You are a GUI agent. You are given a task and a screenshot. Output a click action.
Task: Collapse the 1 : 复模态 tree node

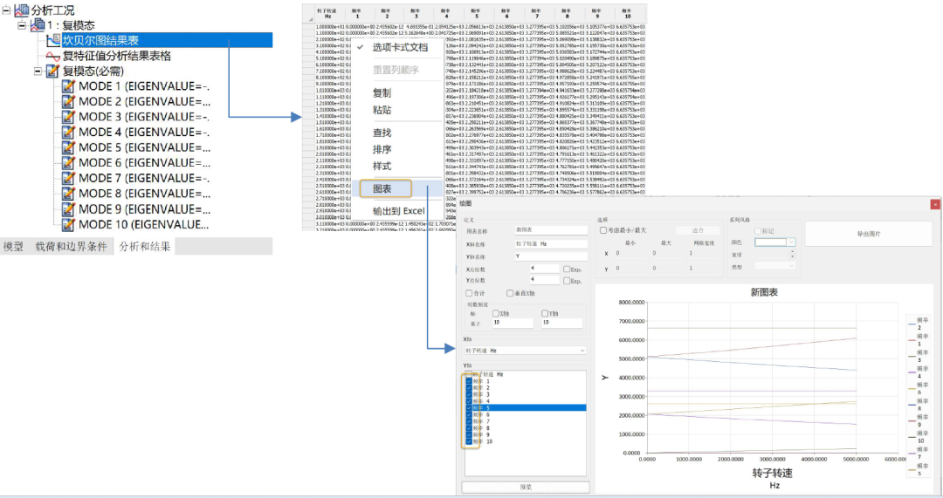point(22,25)
